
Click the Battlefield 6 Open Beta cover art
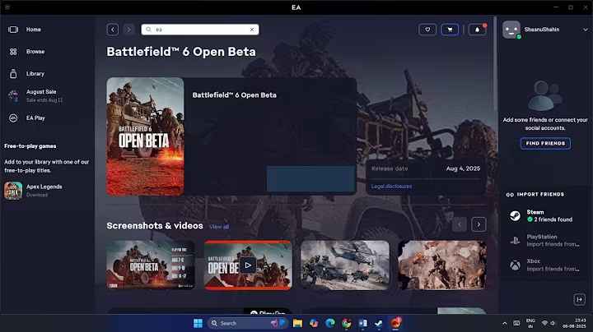(145, 136)
